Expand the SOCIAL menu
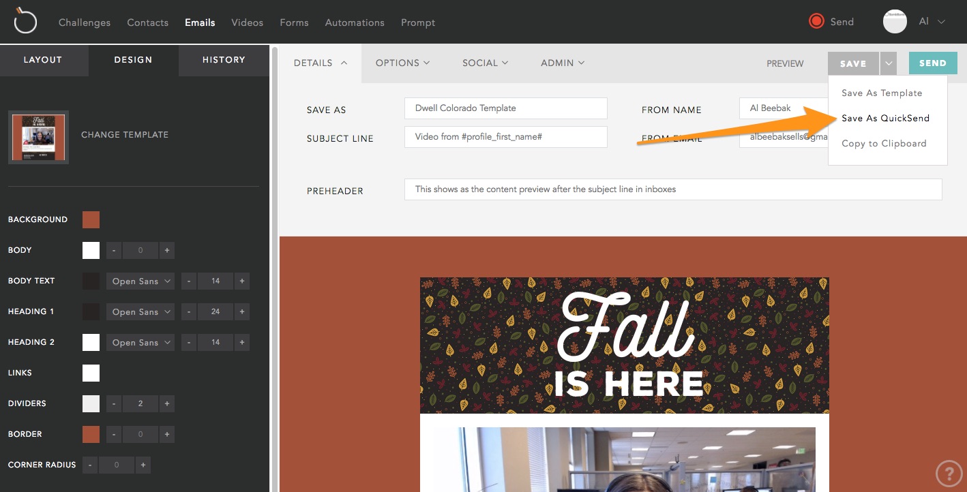967x492 pixels. pyautogui.click(x=485, y=63)
